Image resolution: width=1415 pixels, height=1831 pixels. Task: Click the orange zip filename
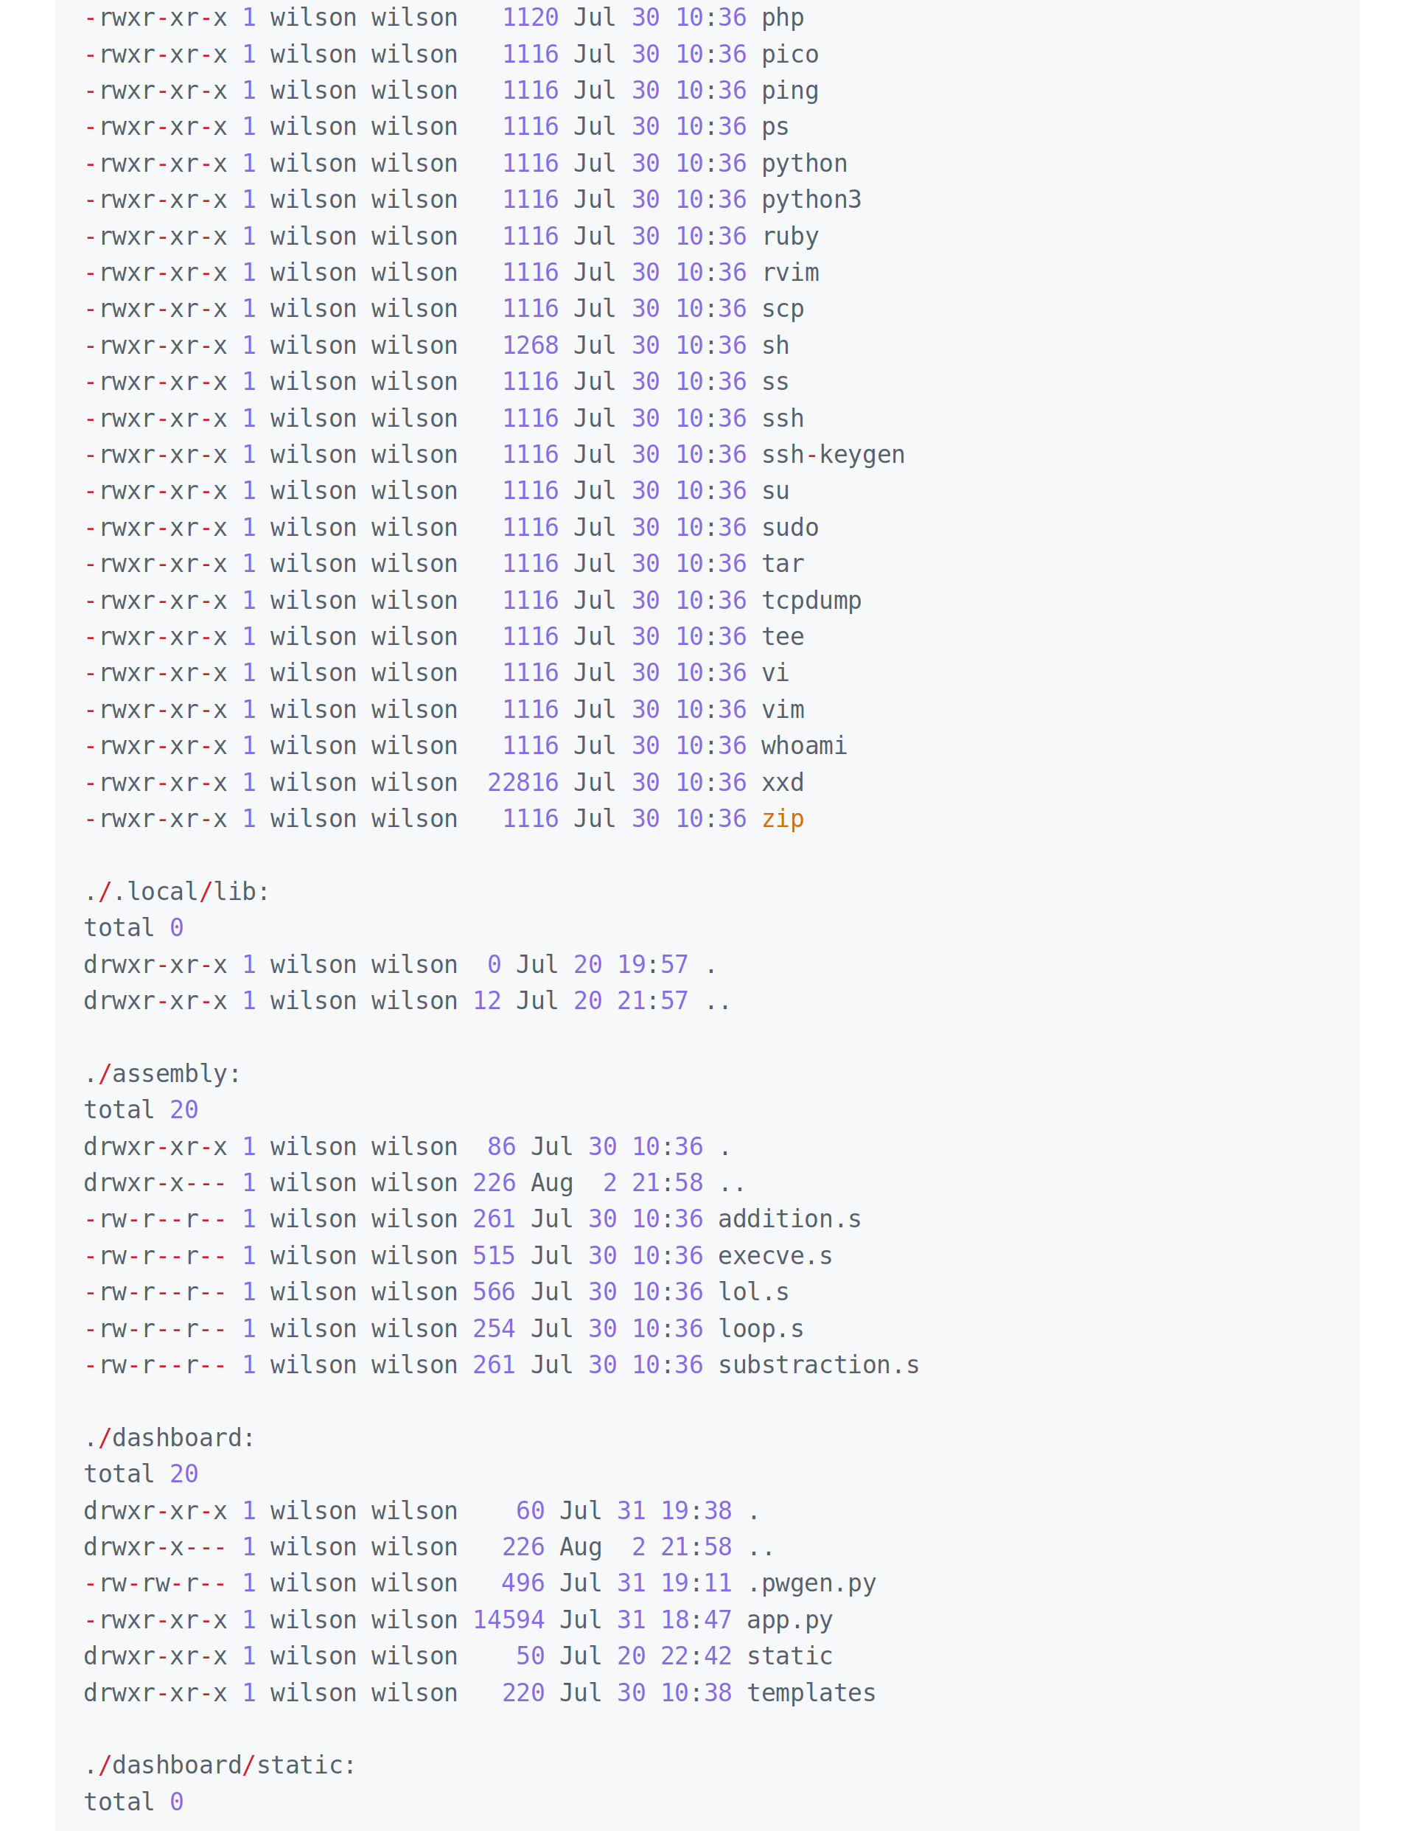[x=782, y=819]
